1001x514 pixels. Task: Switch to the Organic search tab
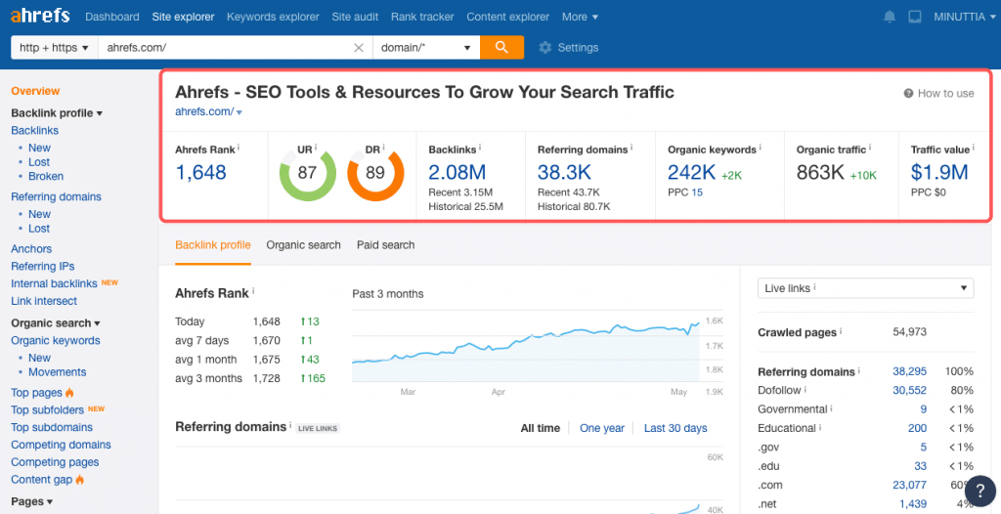coord(303,245)
